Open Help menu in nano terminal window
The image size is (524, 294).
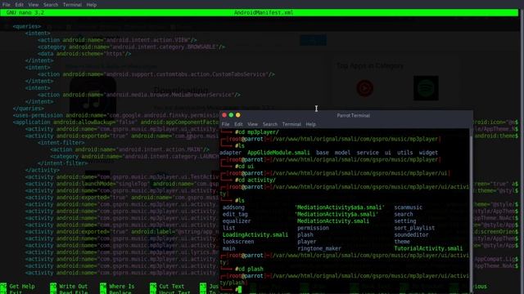click(91, 5)
